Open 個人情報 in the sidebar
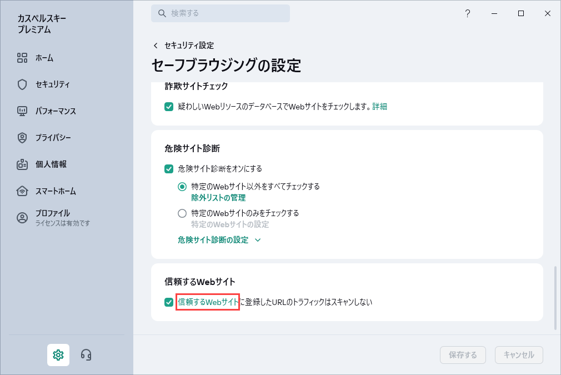 click(51, 164)
